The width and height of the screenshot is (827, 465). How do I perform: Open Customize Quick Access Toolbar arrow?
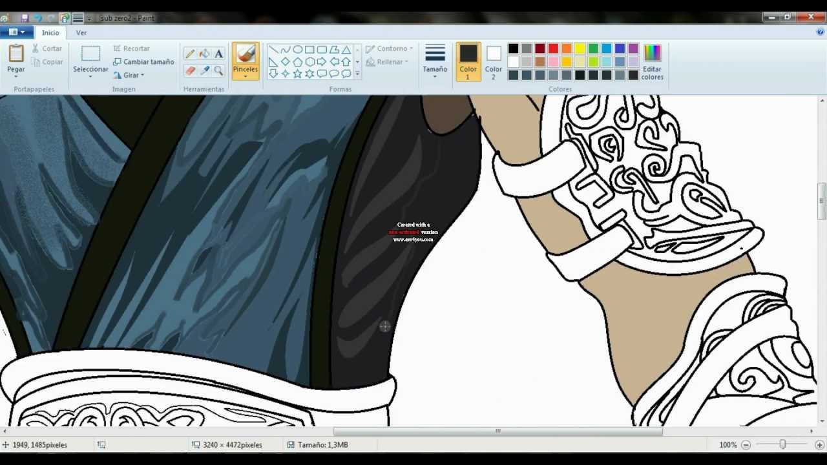(89, 18)
